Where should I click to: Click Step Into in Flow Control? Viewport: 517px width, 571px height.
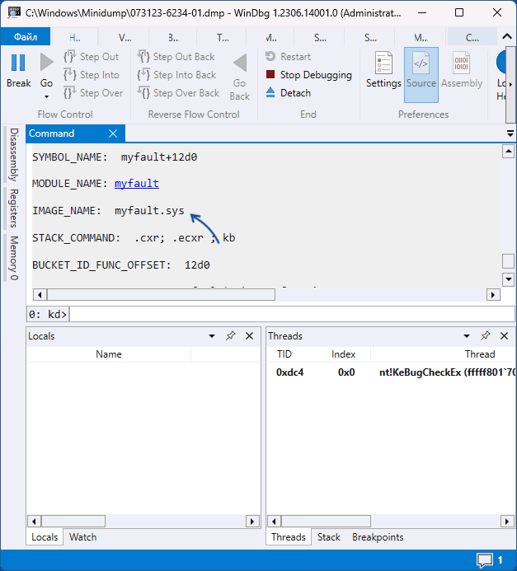(92, 75)
